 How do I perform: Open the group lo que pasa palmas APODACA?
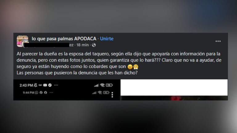click(x=64, y=38)
